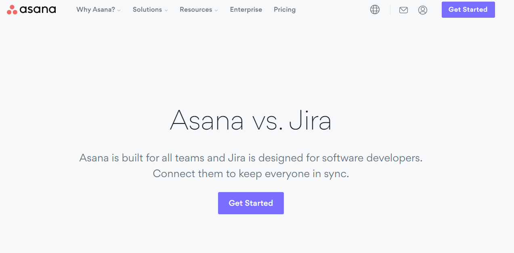Click the "Connect them to keep everyone" line

[x=251, y=174]
